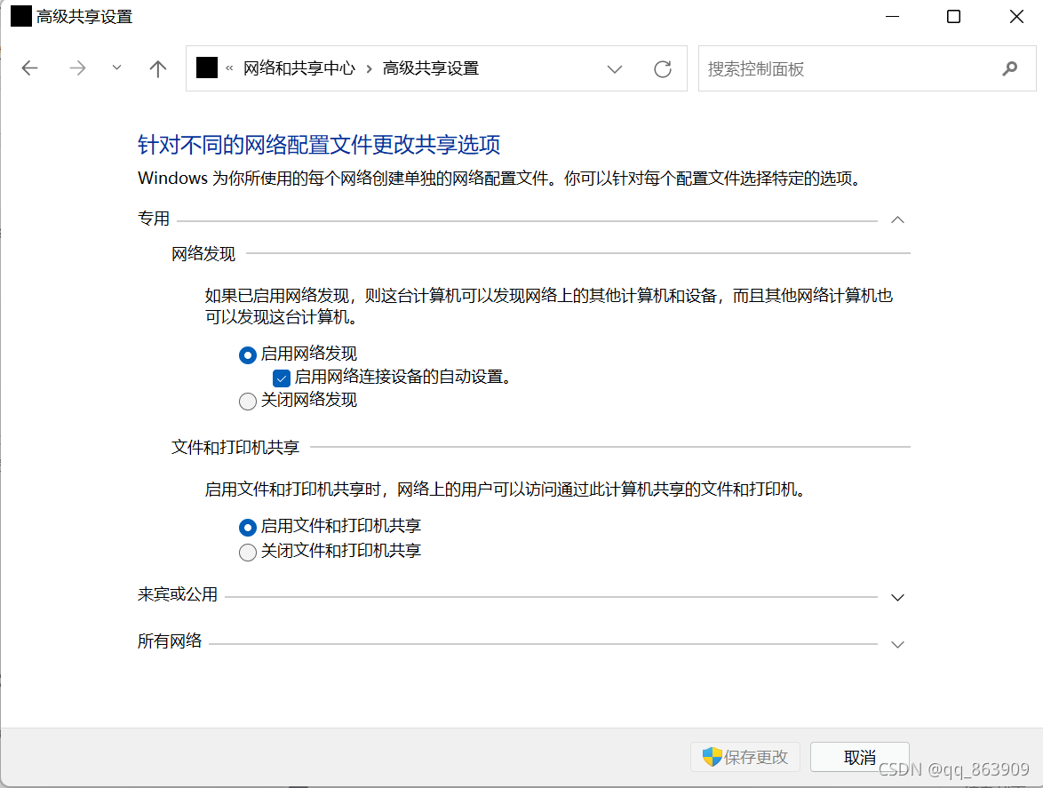
Task: Collapse the 专用 profile section
Action: pos(897,219)
